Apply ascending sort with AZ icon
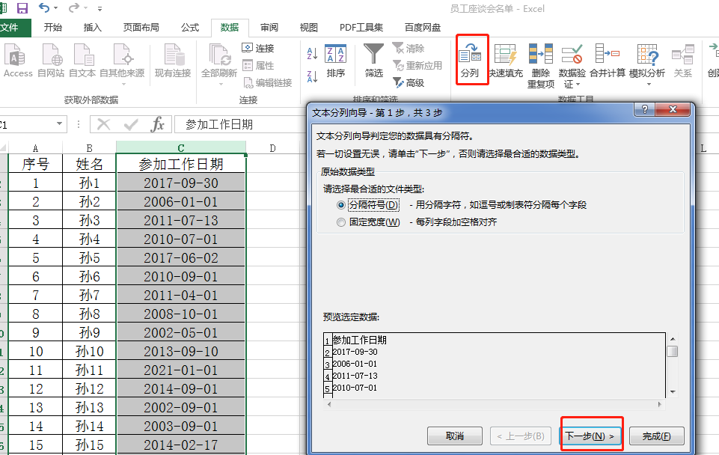719x455 pixels. (x=312, y=53)
